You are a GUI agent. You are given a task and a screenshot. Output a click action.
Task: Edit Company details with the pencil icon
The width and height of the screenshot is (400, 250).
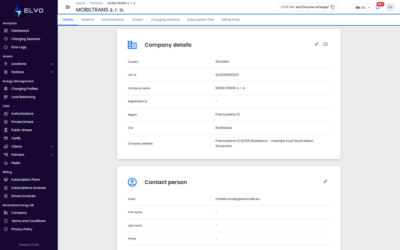coord(316,44)
